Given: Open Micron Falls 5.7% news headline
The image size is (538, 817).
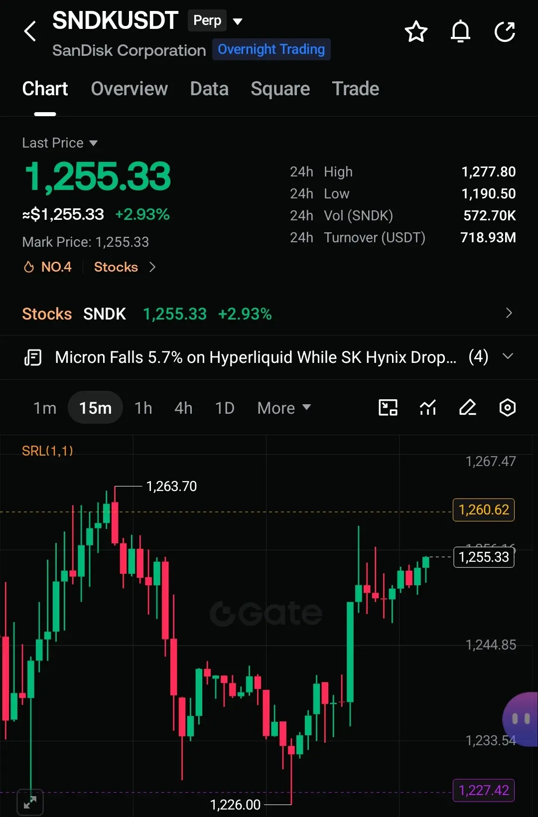Looking at the screenshot, I should (x=256, y=357).
